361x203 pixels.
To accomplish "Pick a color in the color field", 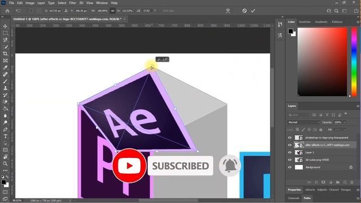I will tap(322, 61).
